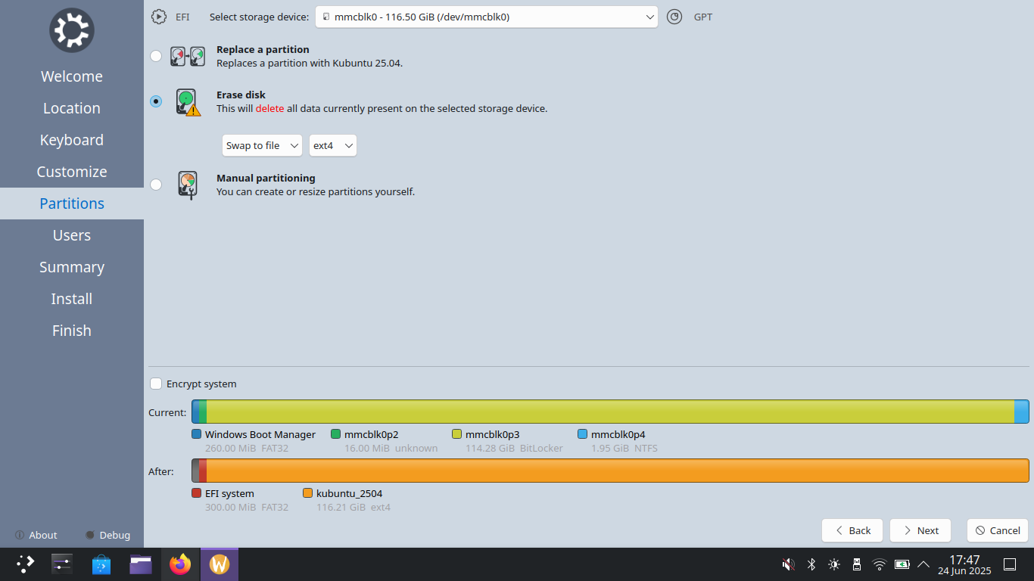The image size is (1034, 581).
Task: Go to the Location step
Action: coord(72,108)
